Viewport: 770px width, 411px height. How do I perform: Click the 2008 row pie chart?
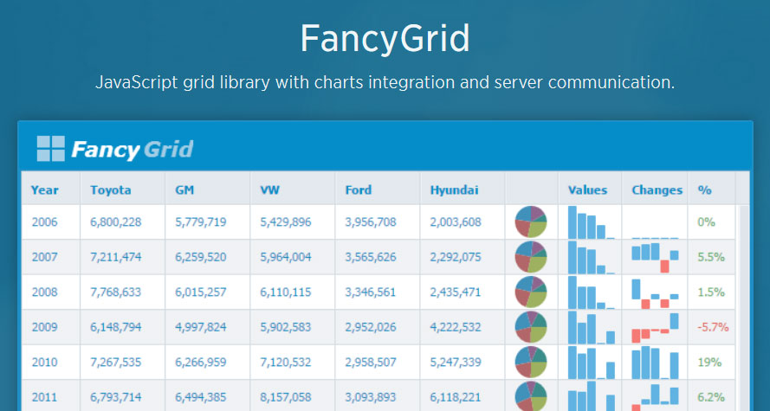pyautogui.click(x=531, y=292)
